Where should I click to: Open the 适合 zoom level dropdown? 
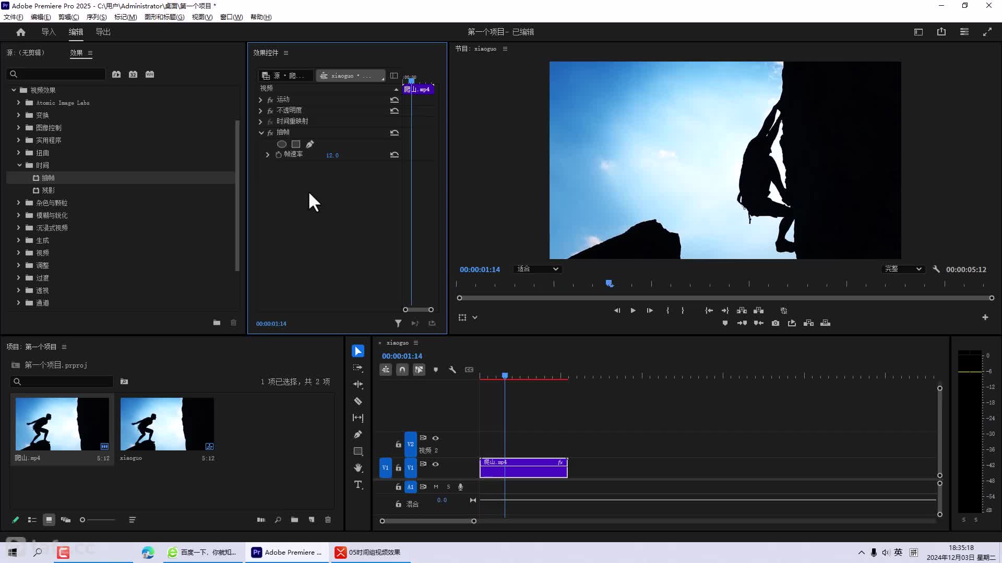click(x=538, y=269)
